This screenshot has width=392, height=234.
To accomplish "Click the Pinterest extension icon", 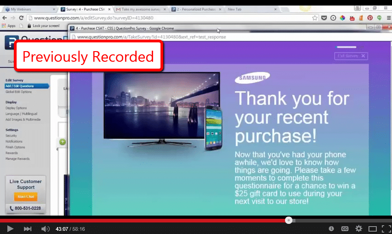I will point(370,18).
